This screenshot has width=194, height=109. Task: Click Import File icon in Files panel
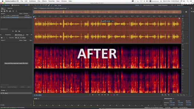(x=5, y=11)
